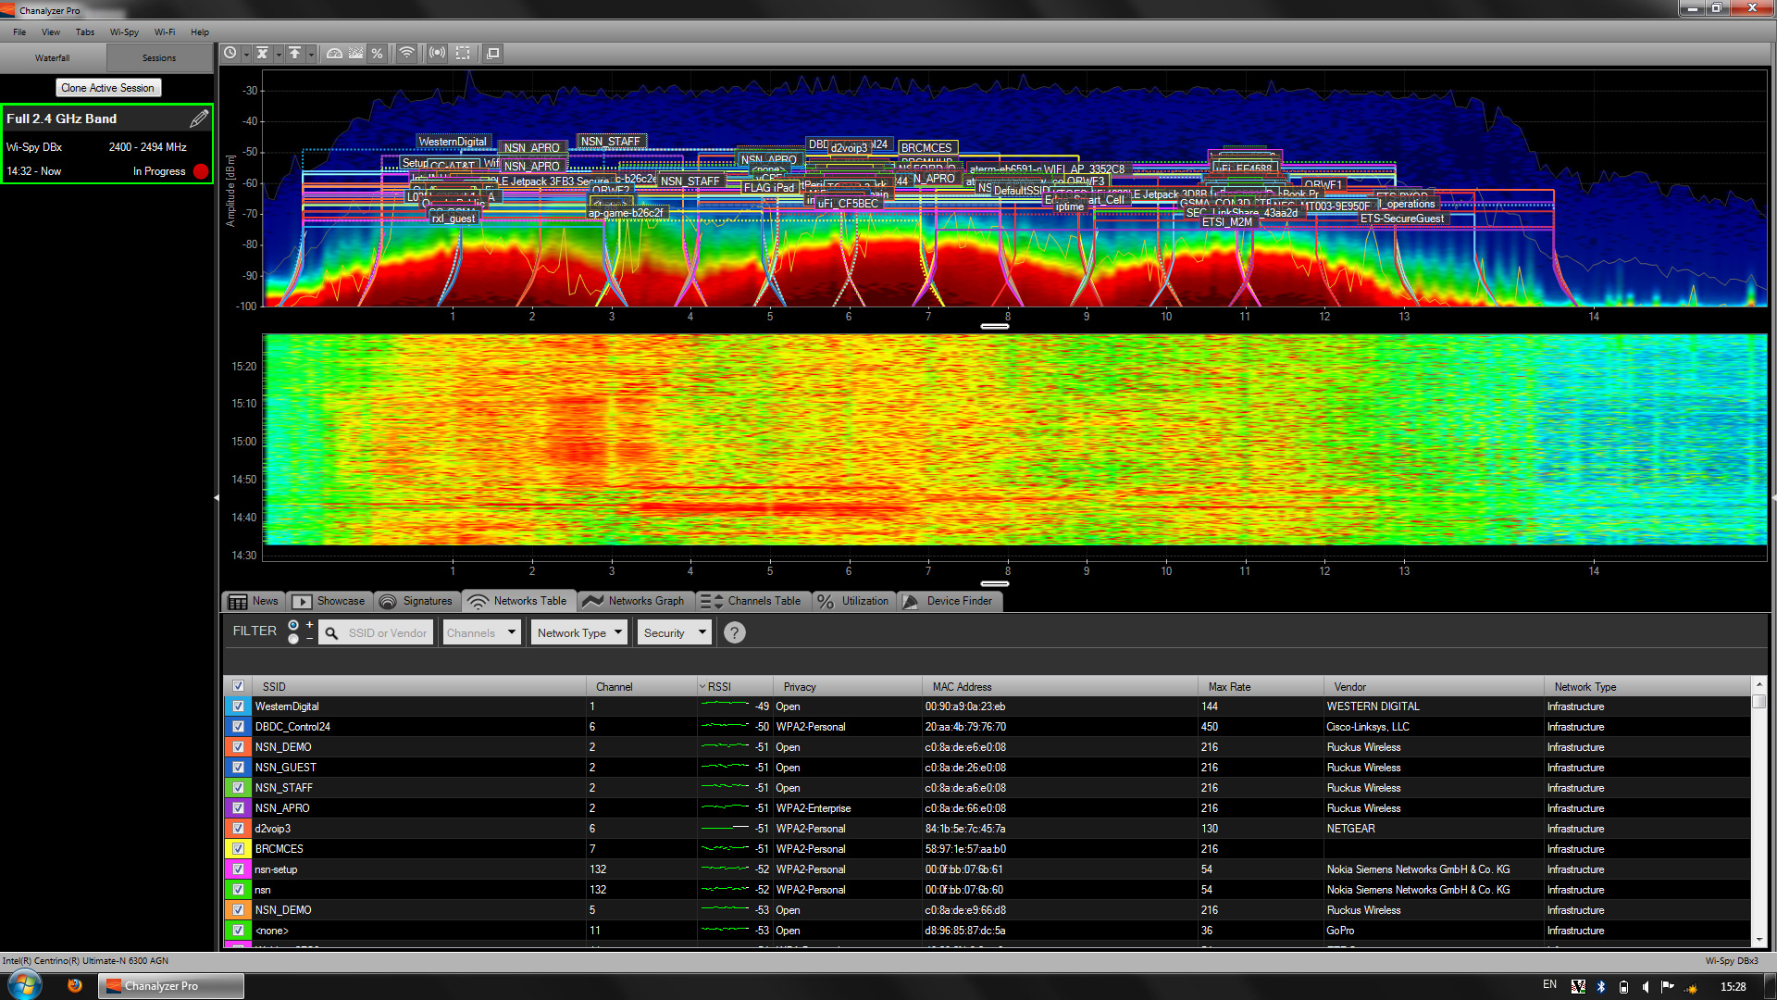Click the Bluetooth tray icon
Image resolution: width=1777 pixels, height=1000 pixels.
click(x=1601, y=987)
